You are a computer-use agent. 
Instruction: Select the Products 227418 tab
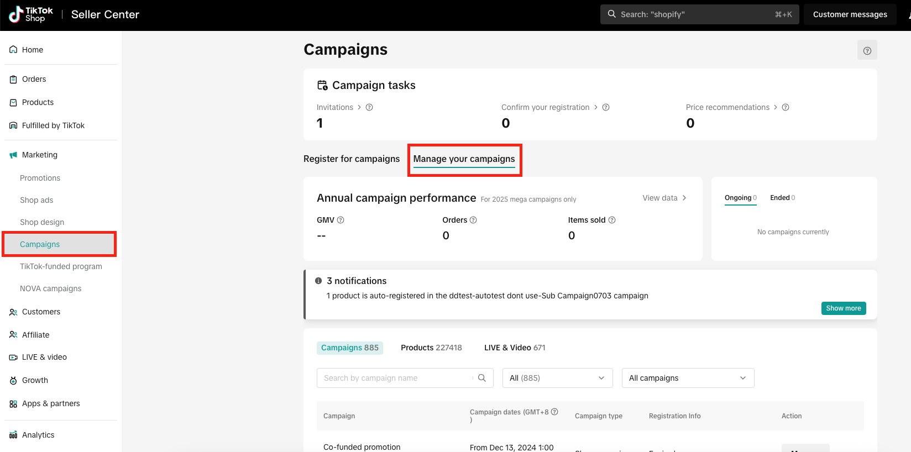tap(431, 348)
